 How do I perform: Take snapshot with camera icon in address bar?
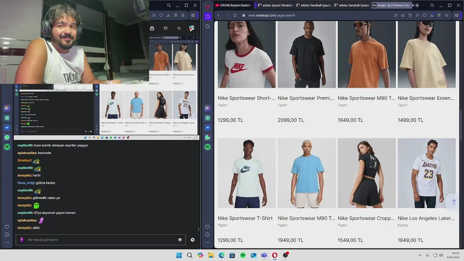pyautogui.click(x=403, y=15)
